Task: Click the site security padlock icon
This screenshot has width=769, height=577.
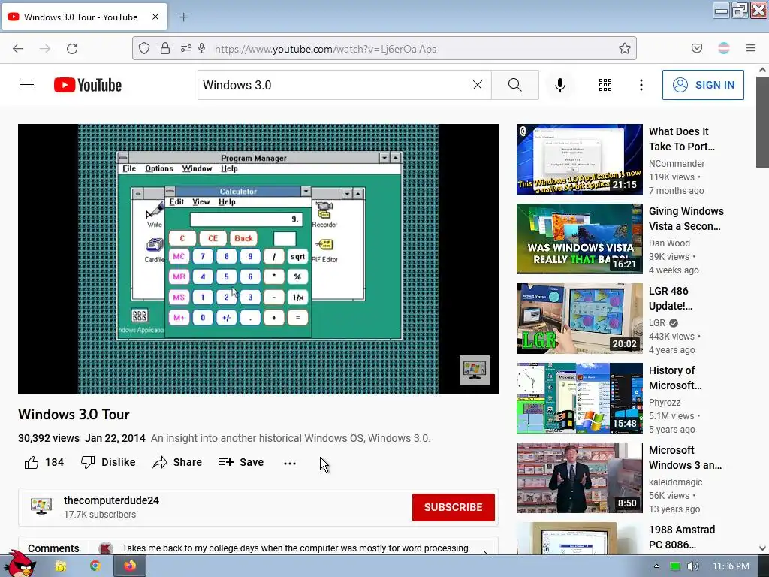Action: pyautogui.click(x=165, y=48)
